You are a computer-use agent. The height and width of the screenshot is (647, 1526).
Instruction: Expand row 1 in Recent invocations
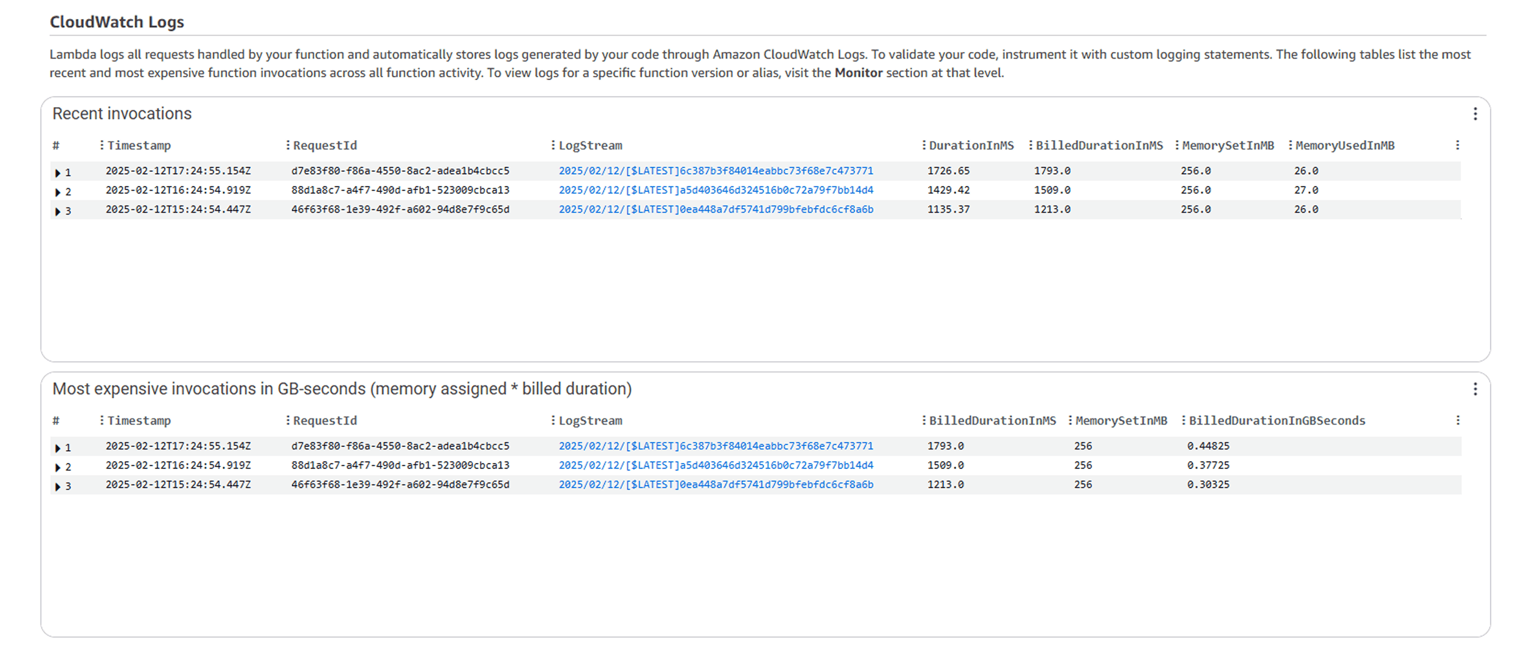pyautogui.click(x=57, y=172)
